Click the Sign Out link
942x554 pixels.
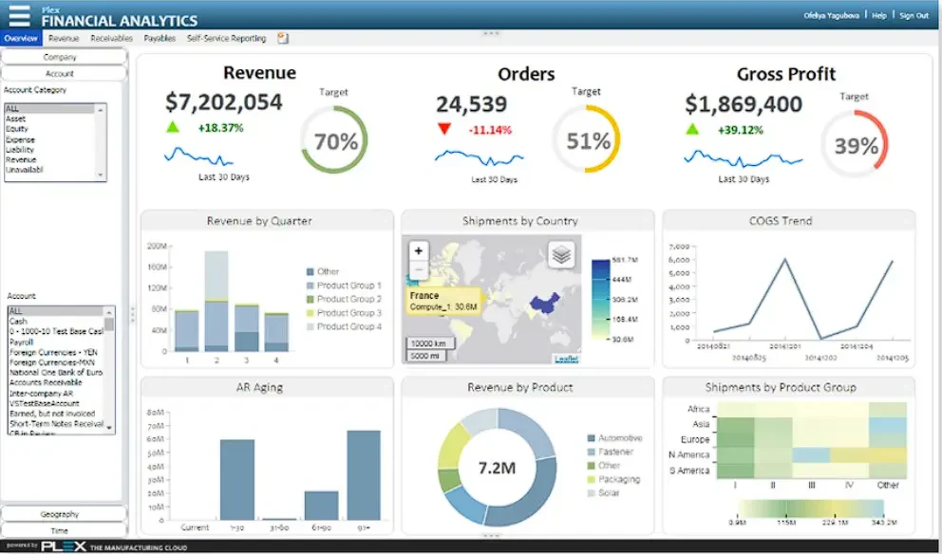click(914, 15)
